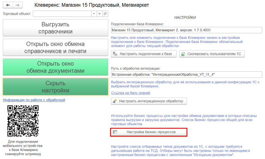
Task: Open the selection list icon next to Торговый объект
Action: [105, 13]
